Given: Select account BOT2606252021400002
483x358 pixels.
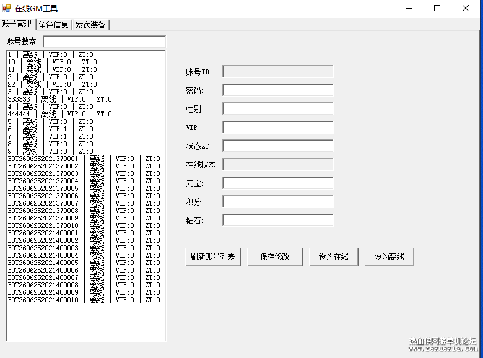Looking at the screenshot, I should (x=85, y=240).
